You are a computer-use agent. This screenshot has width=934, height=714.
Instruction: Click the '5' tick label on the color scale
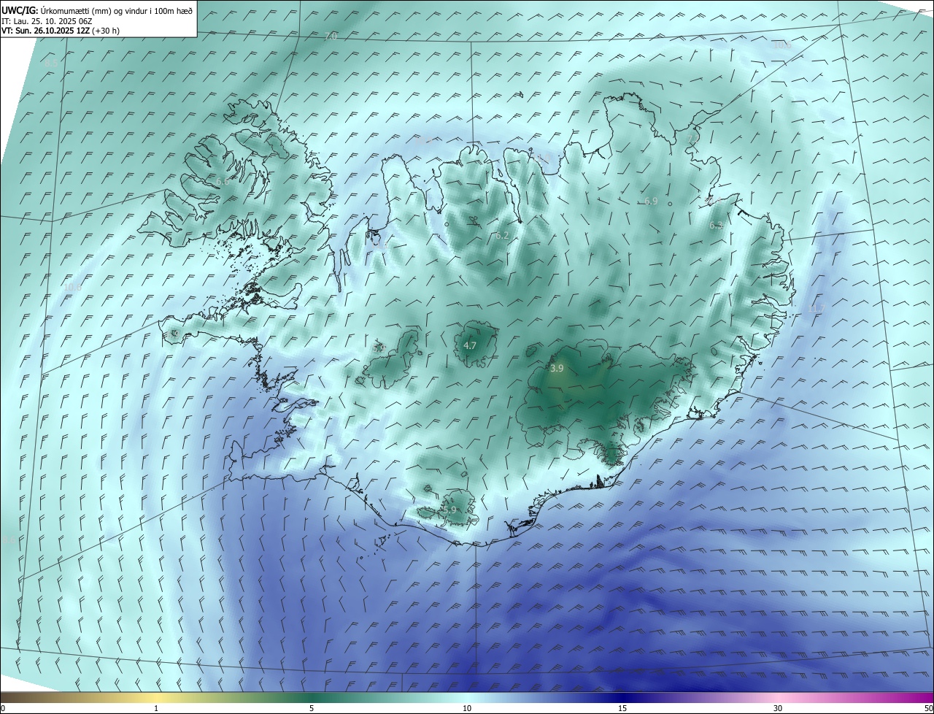(x=312, y=708)
